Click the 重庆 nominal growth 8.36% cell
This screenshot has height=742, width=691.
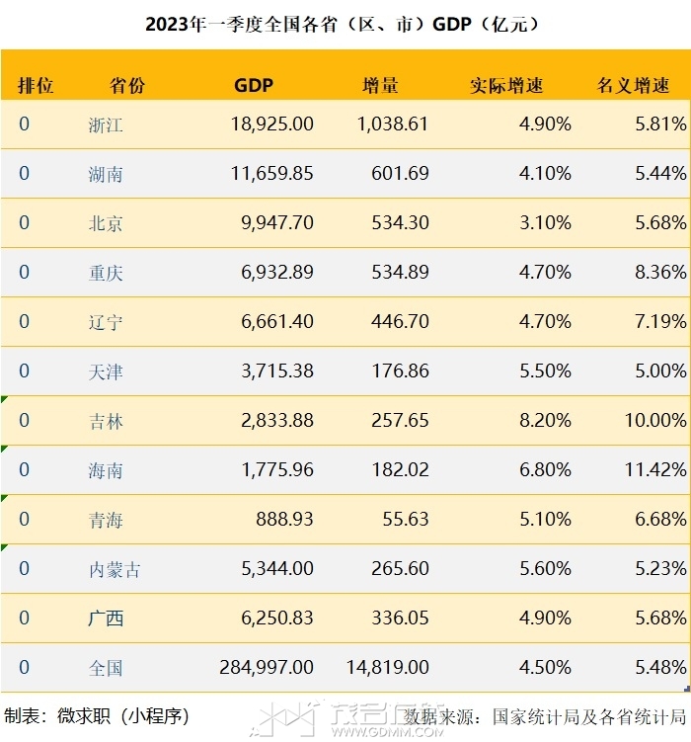tap(660, 272)
